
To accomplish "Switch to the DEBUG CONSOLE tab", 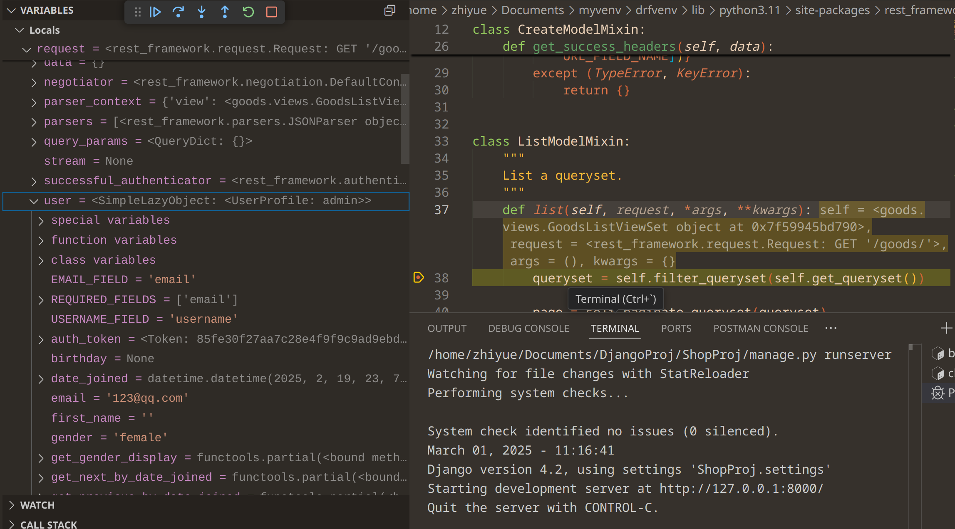I will click(x=528, y=329).
